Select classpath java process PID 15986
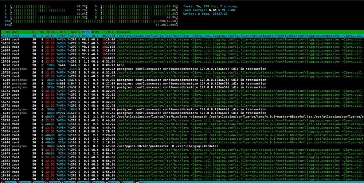The image size is (364, 183). coord(182,117)
